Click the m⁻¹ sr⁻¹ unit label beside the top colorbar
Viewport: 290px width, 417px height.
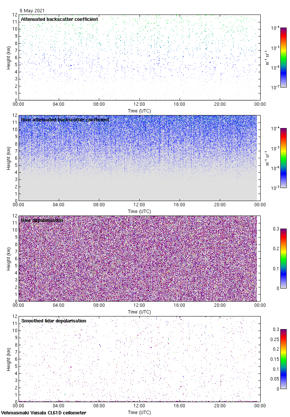(x=267, y=58)
